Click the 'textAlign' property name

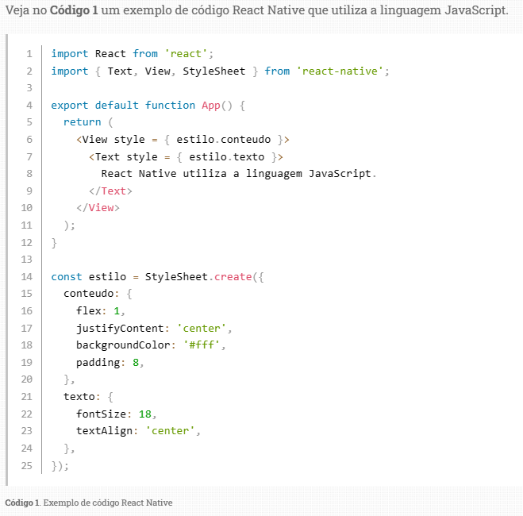pyautogui.click(x=104, y=431)
